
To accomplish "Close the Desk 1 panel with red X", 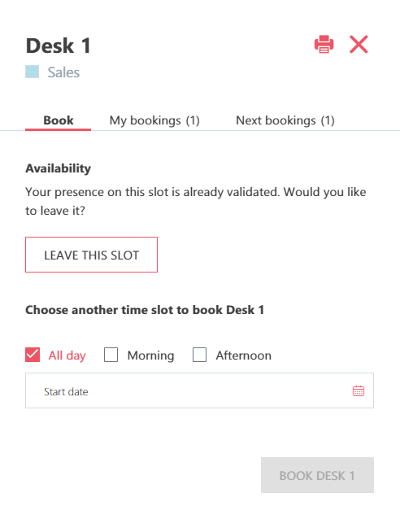I will click(359, 44).
